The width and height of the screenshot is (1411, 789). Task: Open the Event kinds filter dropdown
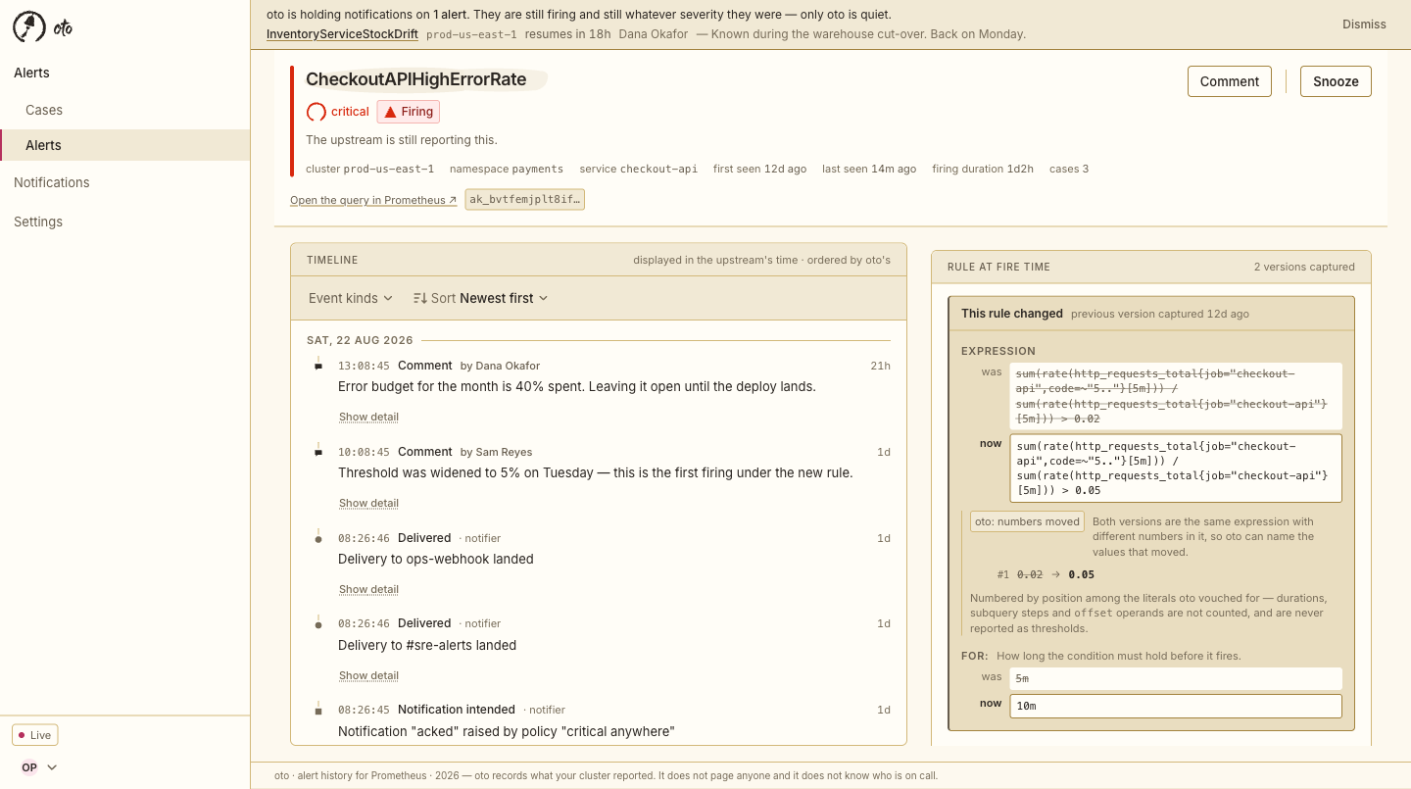[351, 298]
